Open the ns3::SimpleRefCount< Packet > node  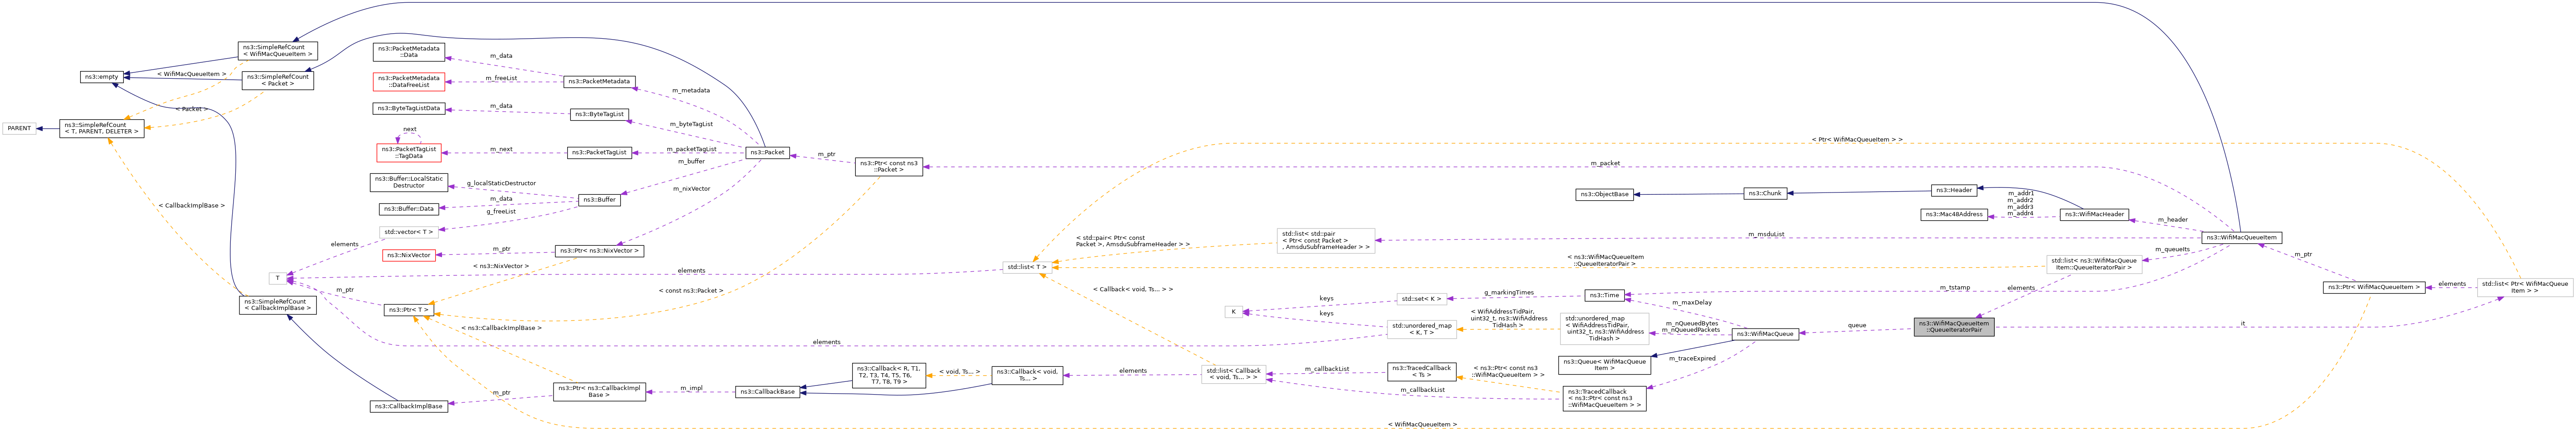(278, 80)
